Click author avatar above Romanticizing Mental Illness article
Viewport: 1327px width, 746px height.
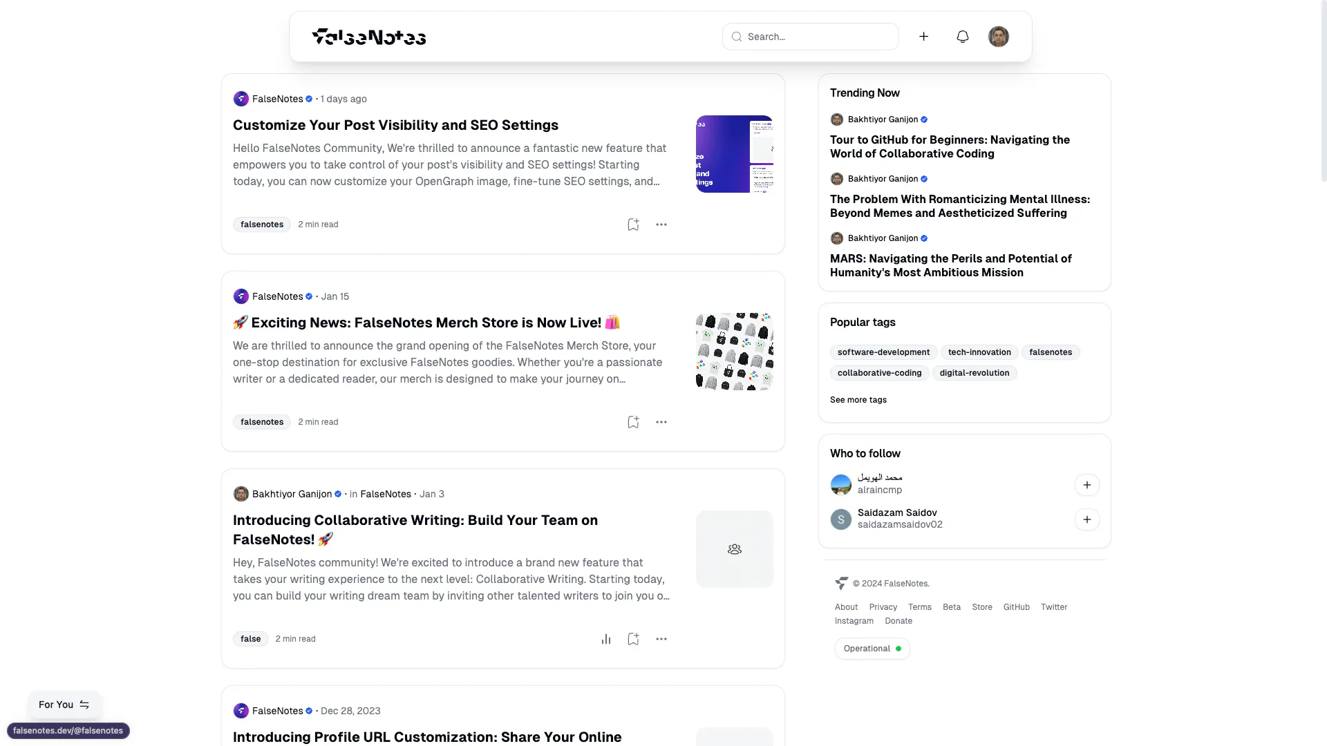tap(837, 179)
